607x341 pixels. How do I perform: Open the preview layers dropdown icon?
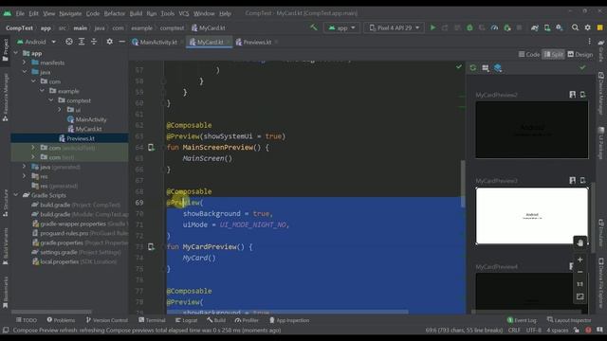pos(498,68)
